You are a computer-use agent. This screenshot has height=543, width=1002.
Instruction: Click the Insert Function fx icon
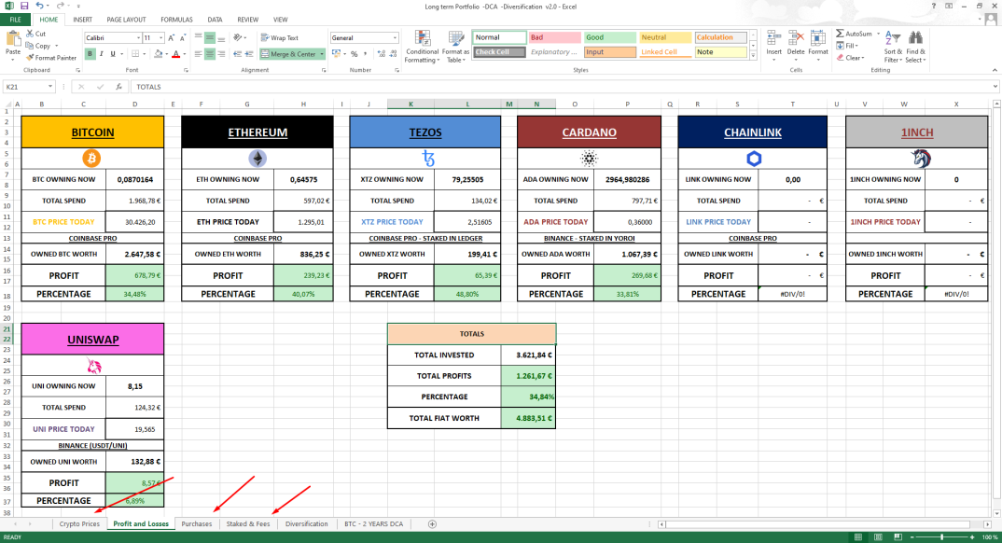point(118,87)
